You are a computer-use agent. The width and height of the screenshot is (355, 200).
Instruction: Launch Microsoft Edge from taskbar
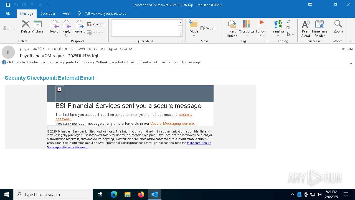point(114,194)
